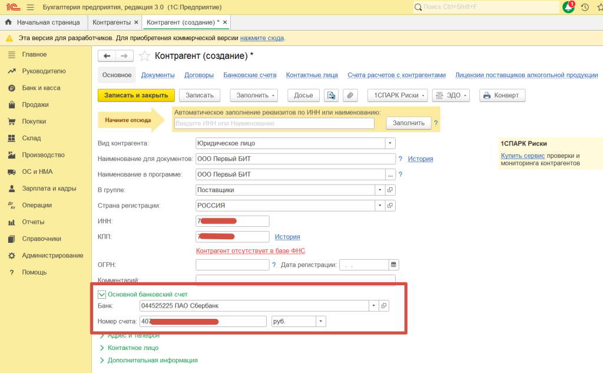The height and width of the screenshot is (373, 603).
Task: Click the home icon on Начальная страница
Action: (x=8, y=22)
